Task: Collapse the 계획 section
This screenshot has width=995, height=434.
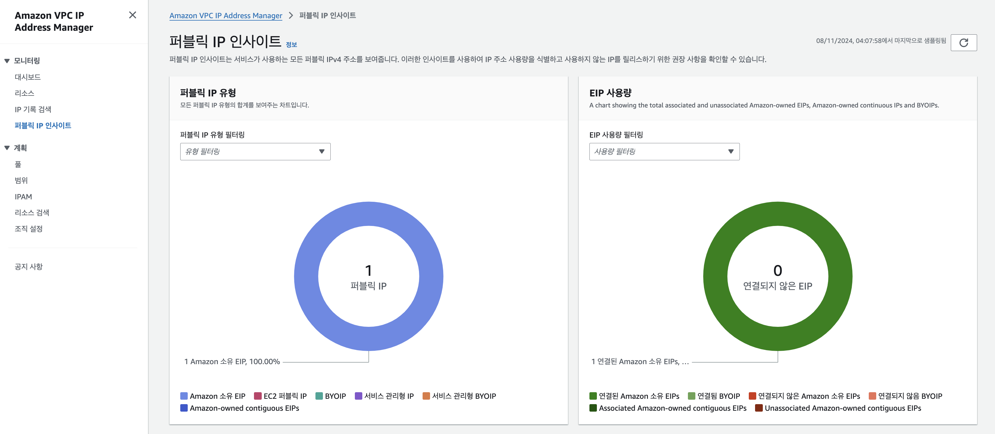Action: [7, 148]
